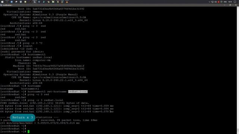This screenshot has width=239, height=134.
Task: Open the Windows Start menu
Action: (2, 2)
